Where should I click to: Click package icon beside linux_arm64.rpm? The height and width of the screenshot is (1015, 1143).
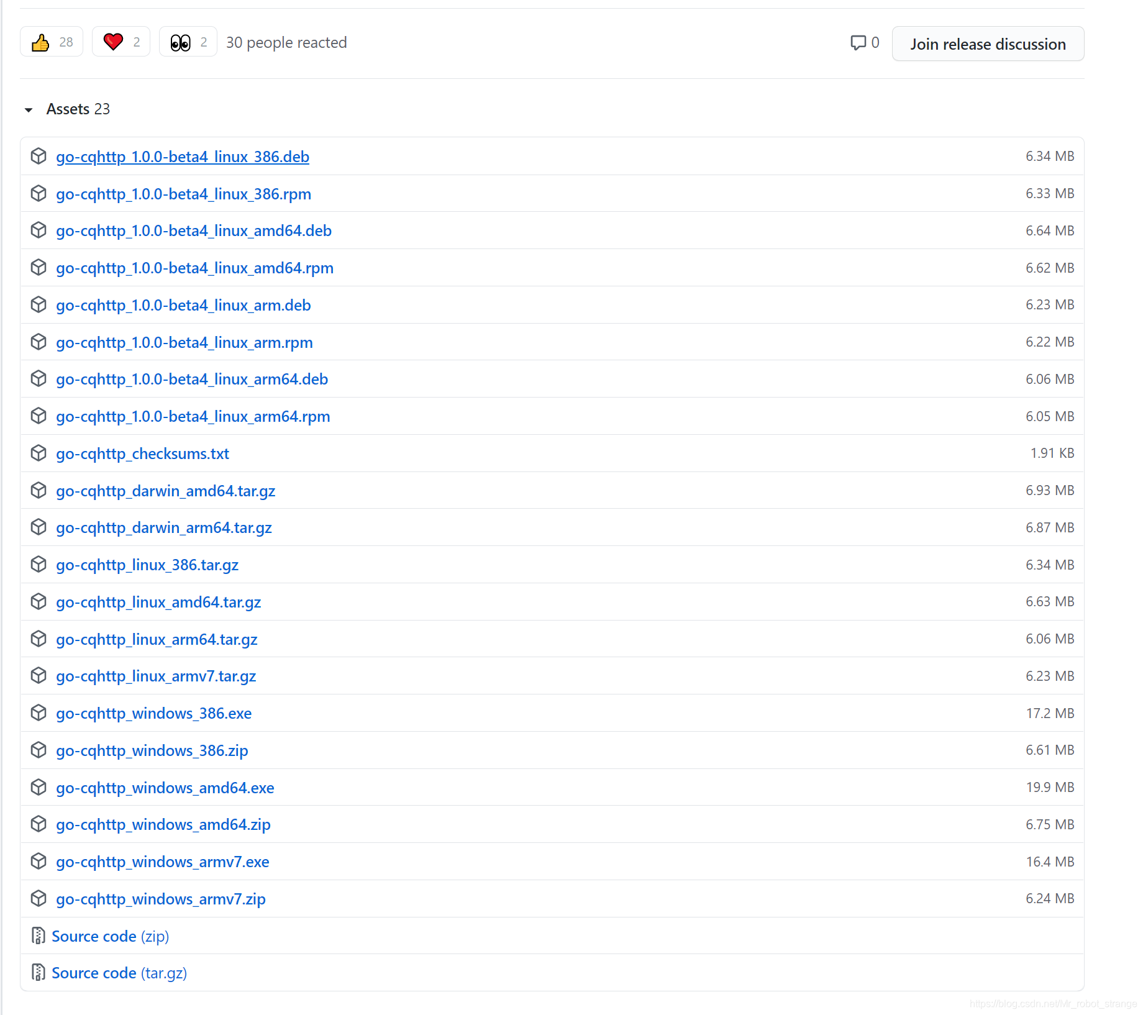[x=39, y=416]
